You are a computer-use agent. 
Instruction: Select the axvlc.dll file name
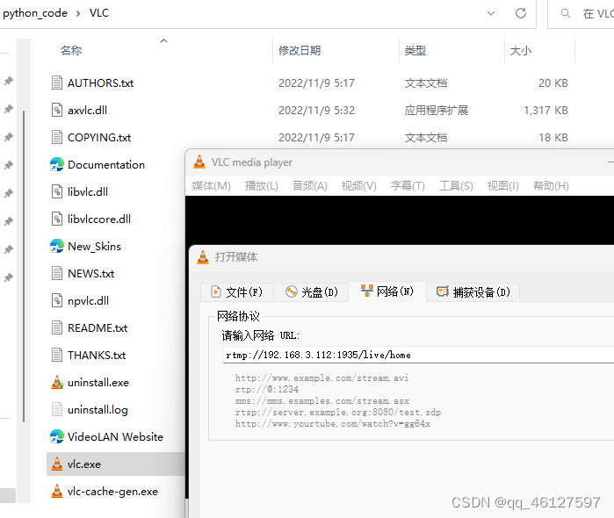(x=87, y=110)
